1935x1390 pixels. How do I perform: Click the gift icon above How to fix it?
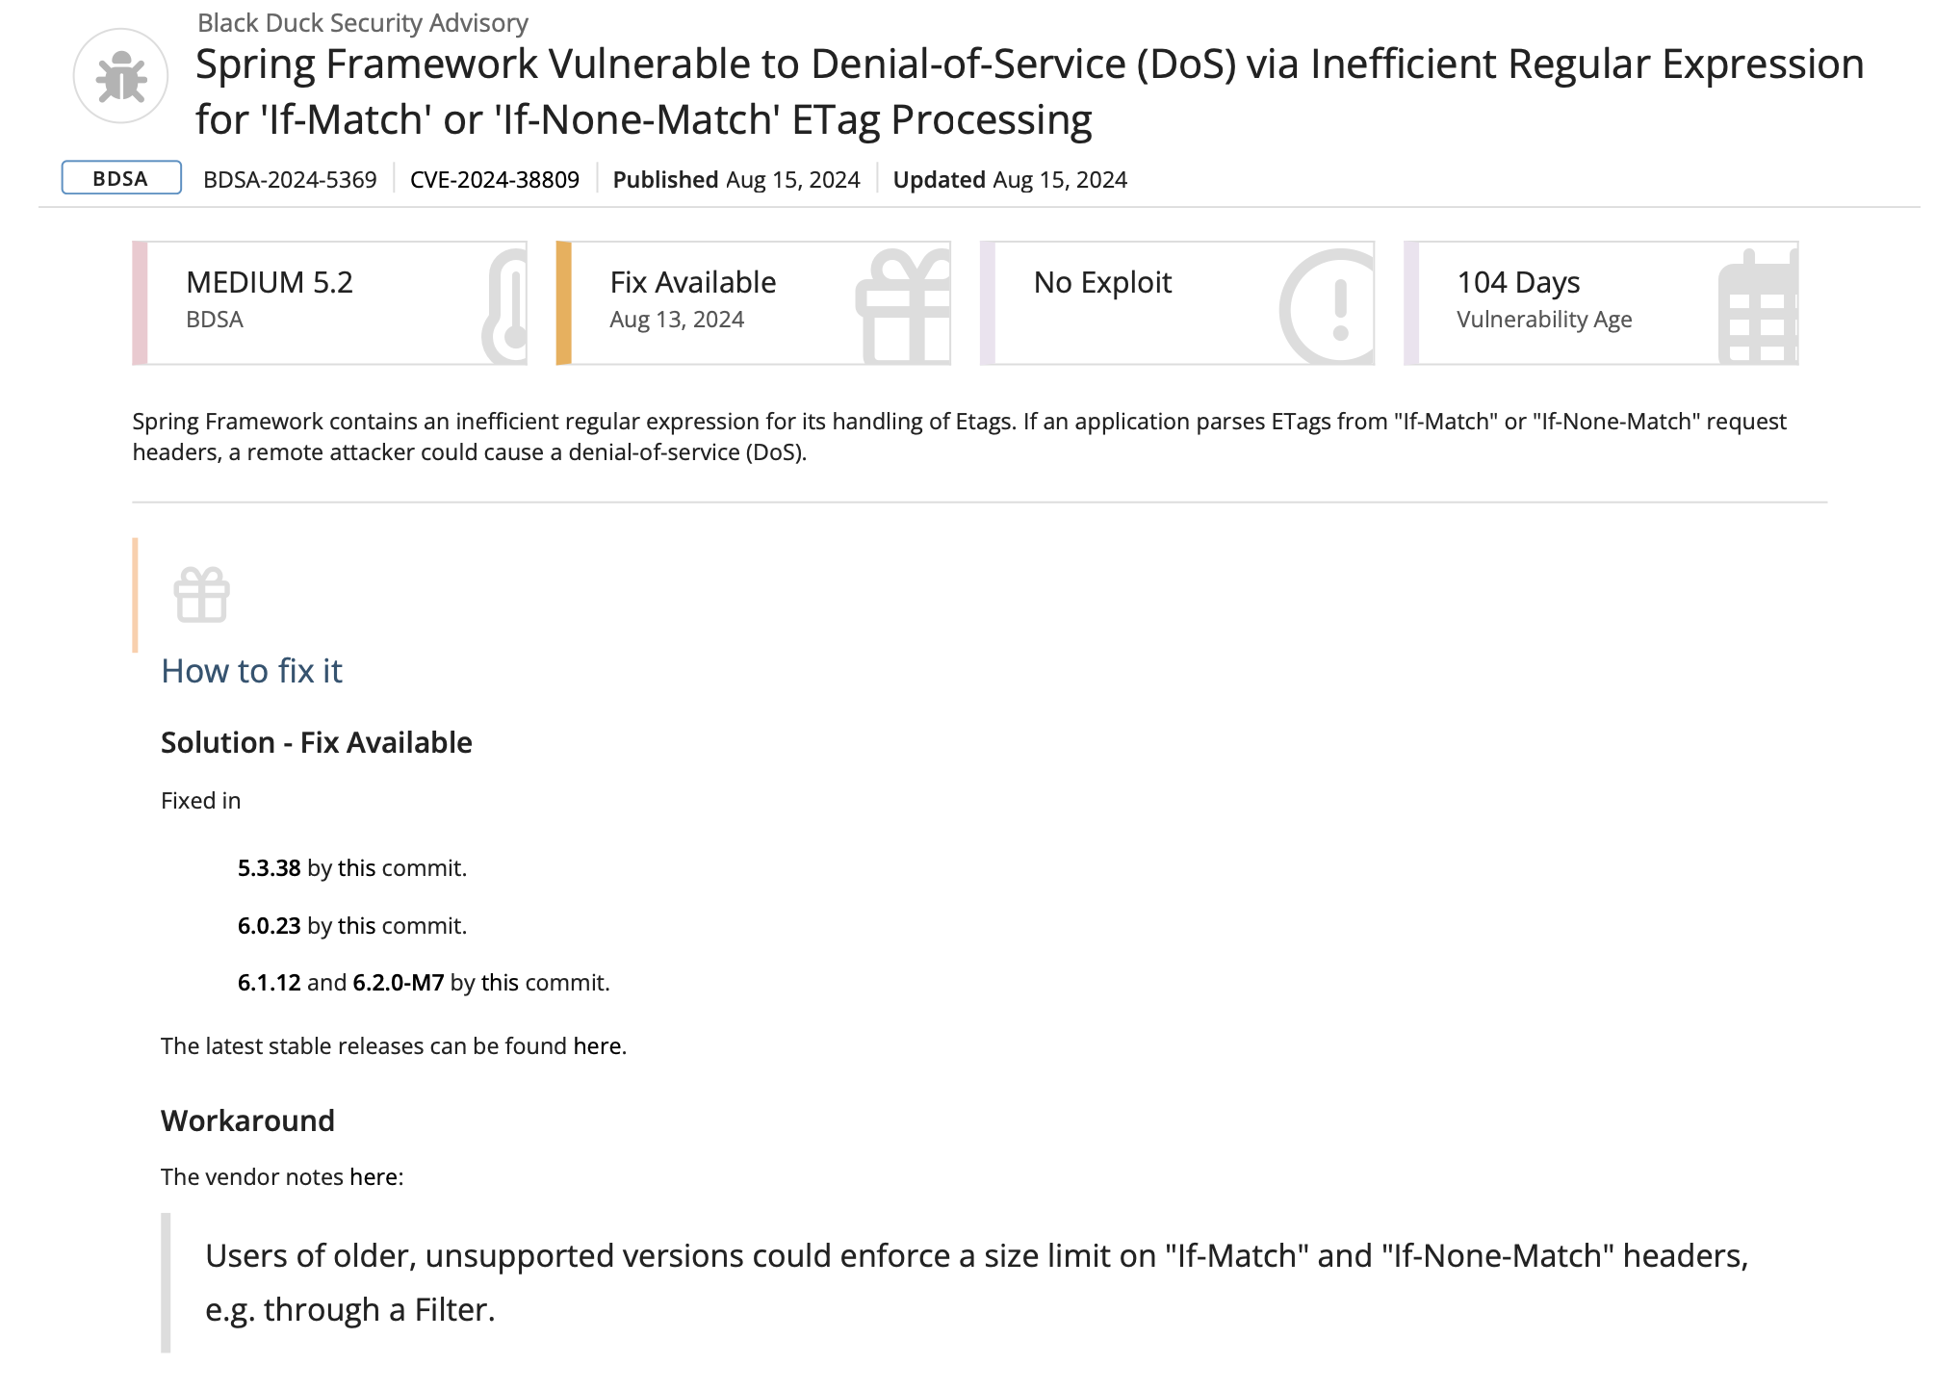(x=201, y=594)
